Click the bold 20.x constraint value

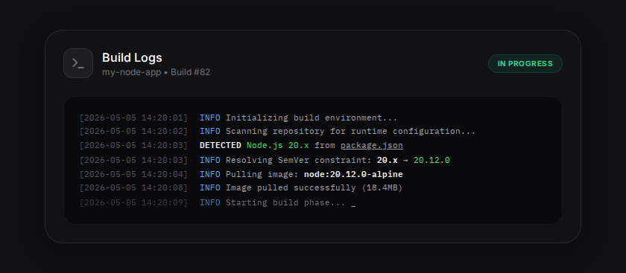coord(388,160)
